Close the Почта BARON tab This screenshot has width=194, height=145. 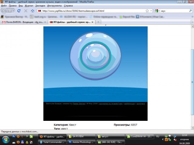(45, 22)
